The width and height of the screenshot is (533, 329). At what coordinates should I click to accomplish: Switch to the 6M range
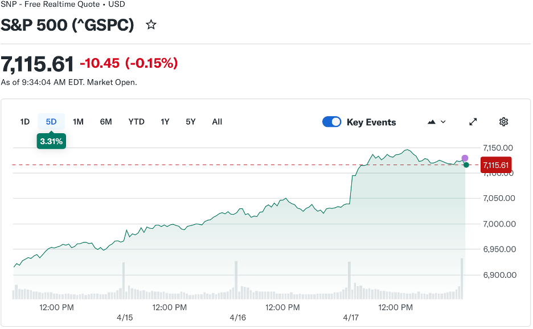coord(106,122)
